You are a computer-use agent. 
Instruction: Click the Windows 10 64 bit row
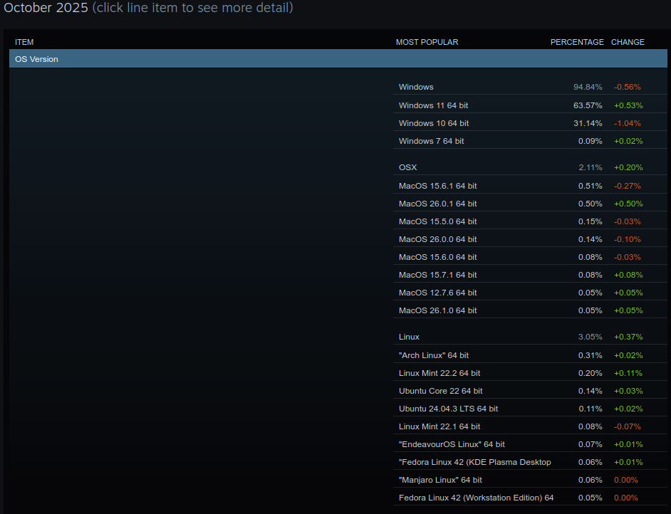530,123
